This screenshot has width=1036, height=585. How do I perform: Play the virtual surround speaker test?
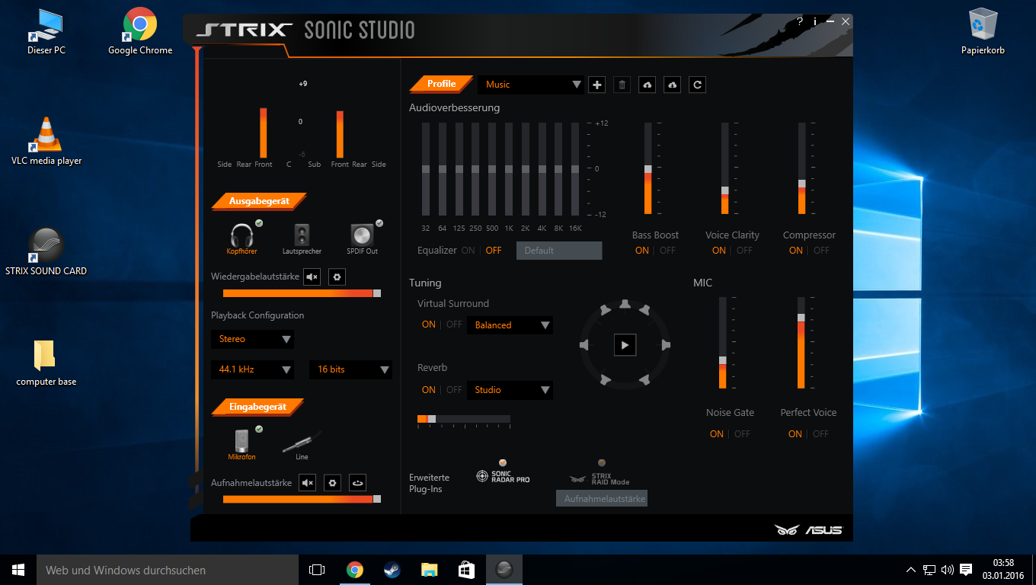[625, 345]
